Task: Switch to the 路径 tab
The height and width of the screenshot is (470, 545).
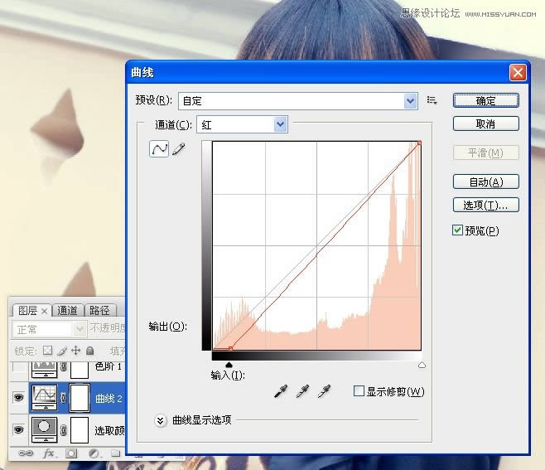Action: pos(99,311)
